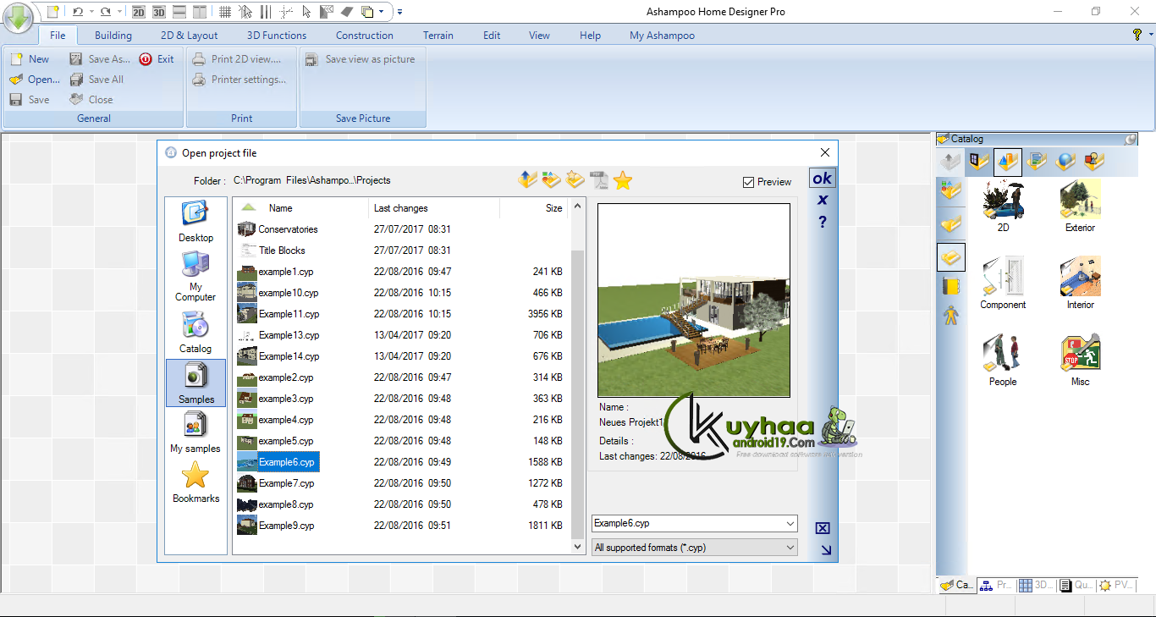Open the Component catalog folder

click(x=1003, y=284)
